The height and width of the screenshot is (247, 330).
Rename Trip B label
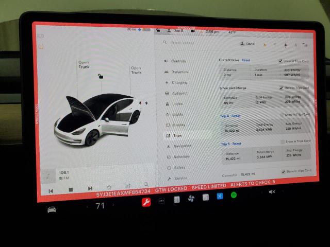(226, 144)
